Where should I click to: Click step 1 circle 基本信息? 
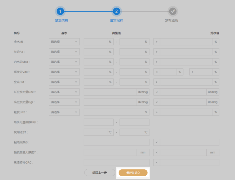[x=60, y=11]
